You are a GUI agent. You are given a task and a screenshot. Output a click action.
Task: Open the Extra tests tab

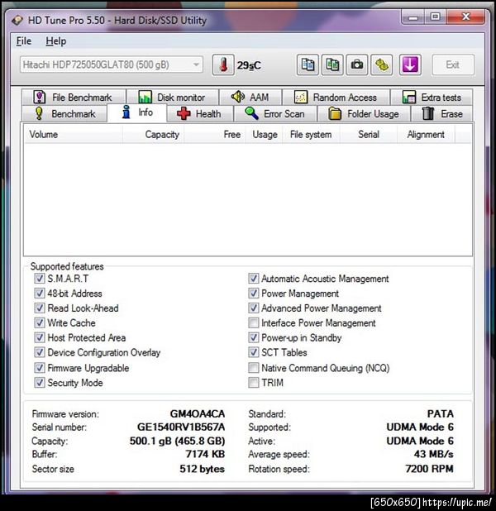[432, 97]
